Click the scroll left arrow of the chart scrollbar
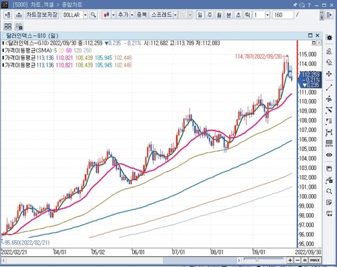Image resolution: width=337 pixels, height=267 pixels. [3, 260]
